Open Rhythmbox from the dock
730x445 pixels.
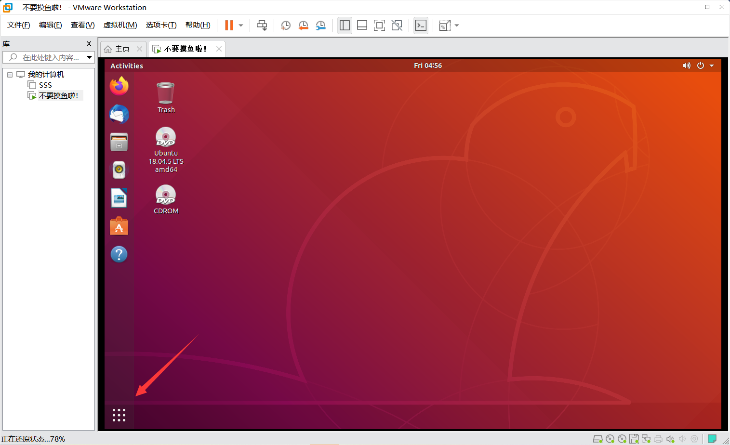(x=119, y=170)
